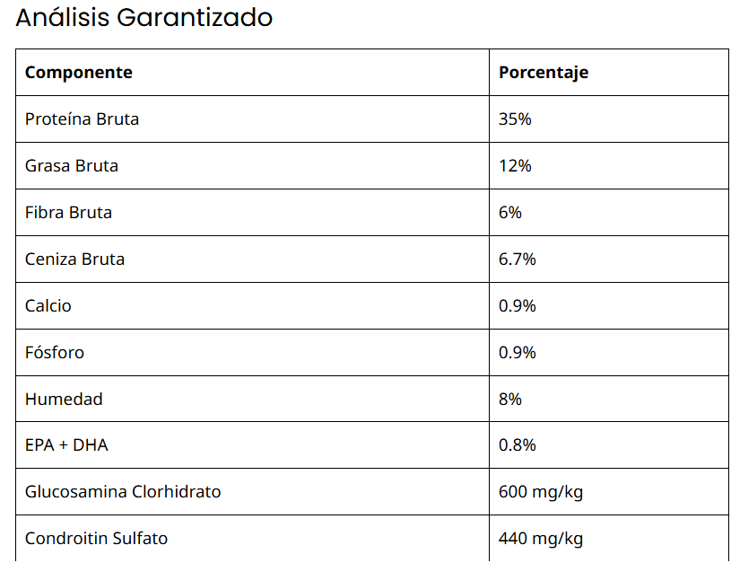Click the Glucosamina Clorhidrato cell
The height and width of the screenshot is (563, 731).
pyautogui.click(x=123, y=493)
